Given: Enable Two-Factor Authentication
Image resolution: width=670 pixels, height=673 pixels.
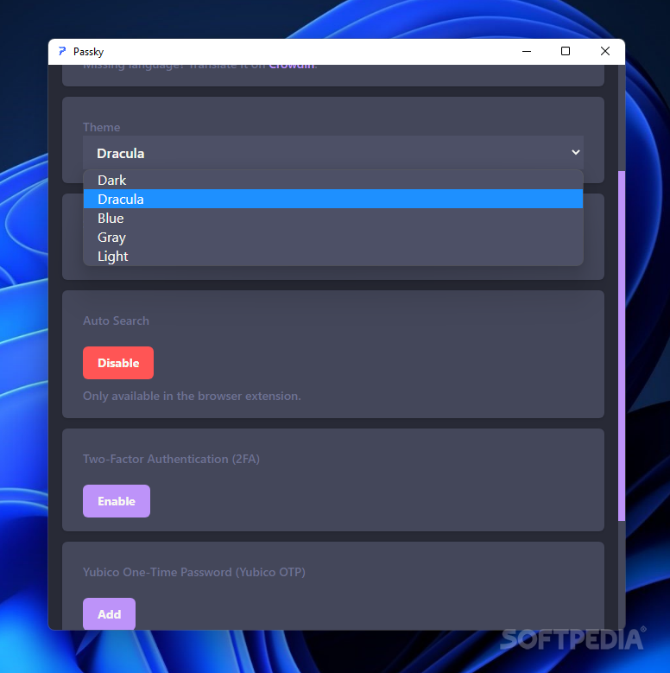Looking at the screenshot, I should coord(117,501).
